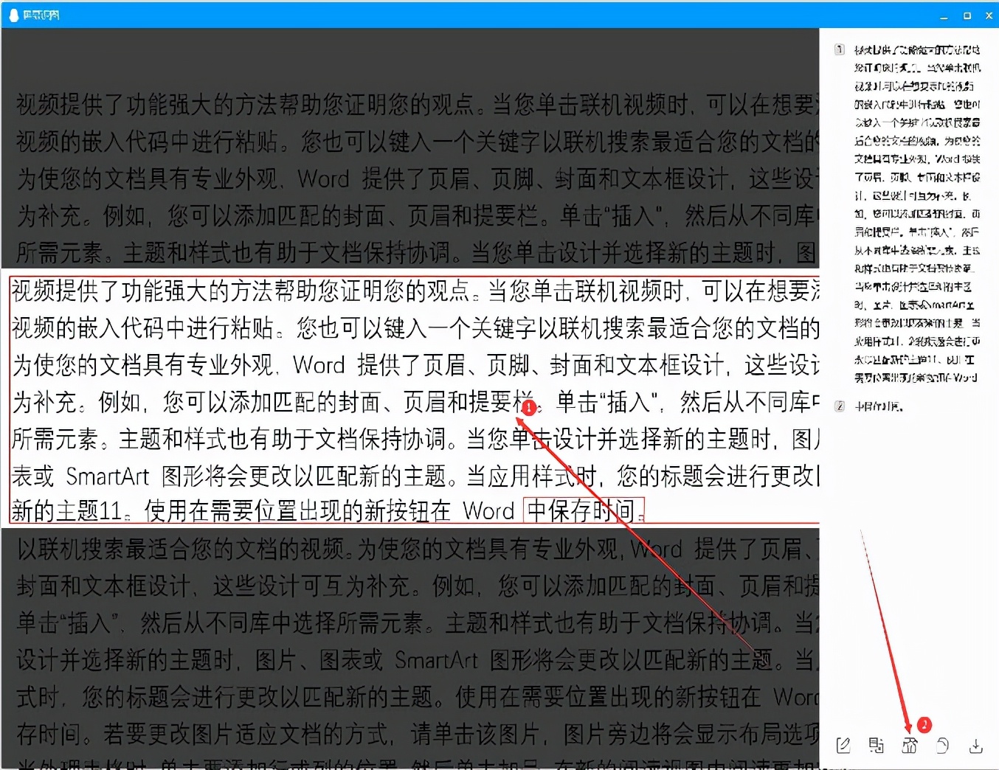Convert result to online document icon

(910, 746)
